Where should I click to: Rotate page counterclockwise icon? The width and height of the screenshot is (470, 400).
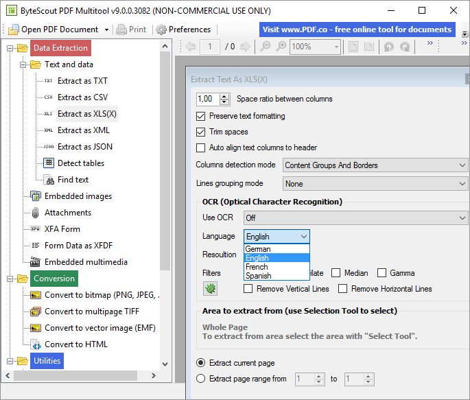389,47
